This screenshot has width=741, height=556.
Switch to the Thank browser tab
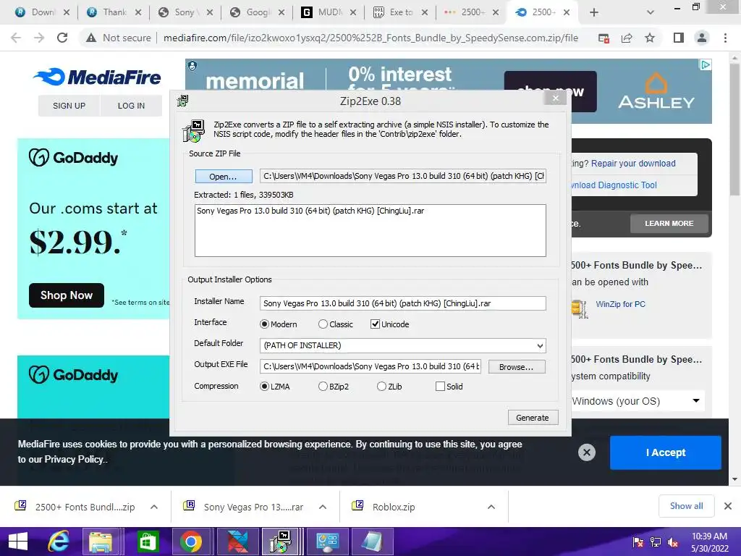coord(114,12)
